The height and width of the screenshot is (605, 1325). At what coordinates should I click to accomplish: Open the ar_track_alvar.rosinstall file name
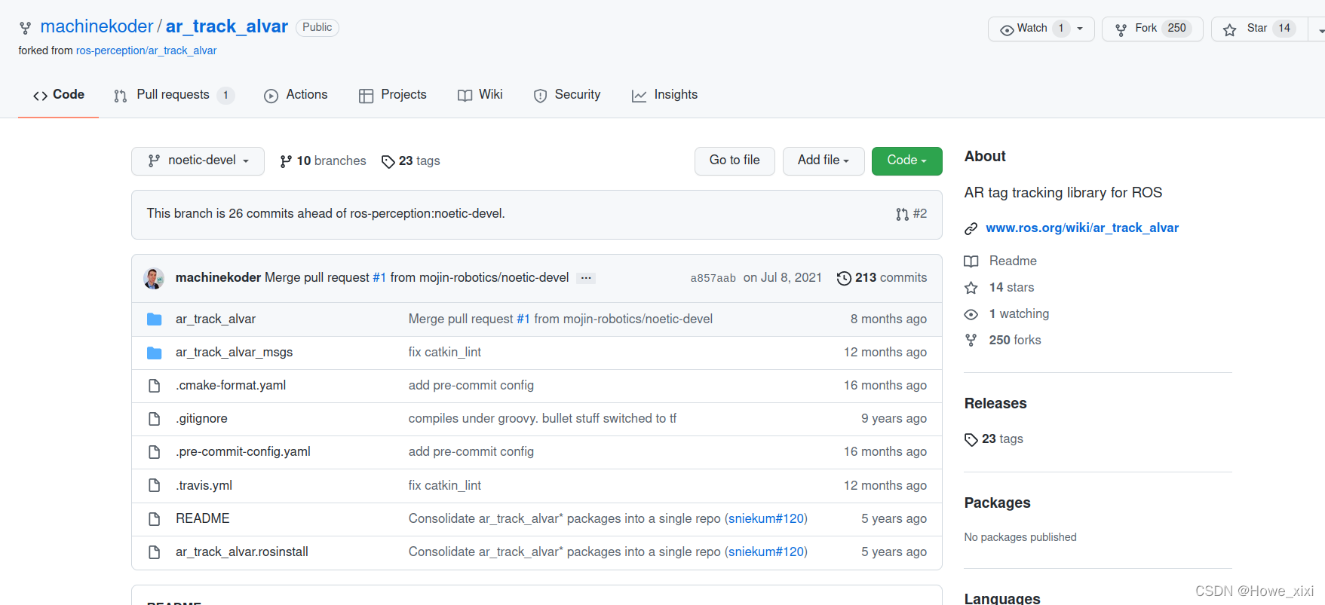click(242, 552)
